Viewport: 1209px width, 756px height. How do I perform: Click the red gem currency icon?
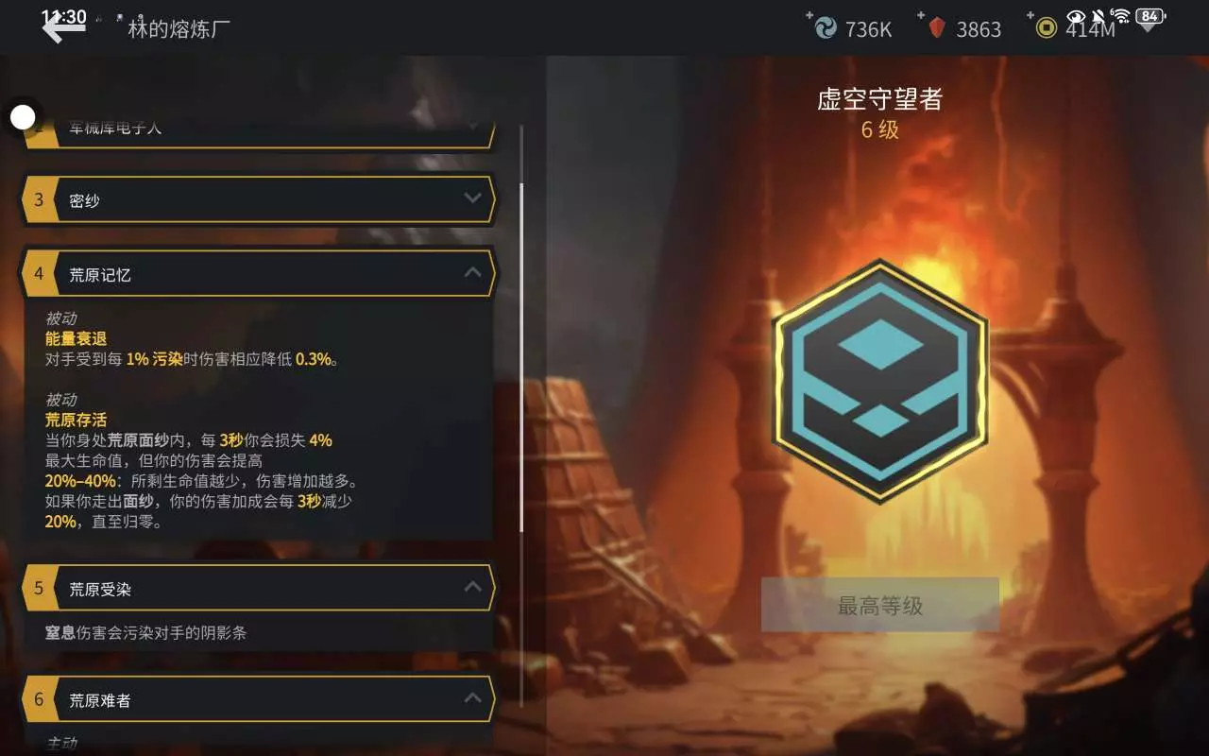pyautogui.click(x=937, y=28)
